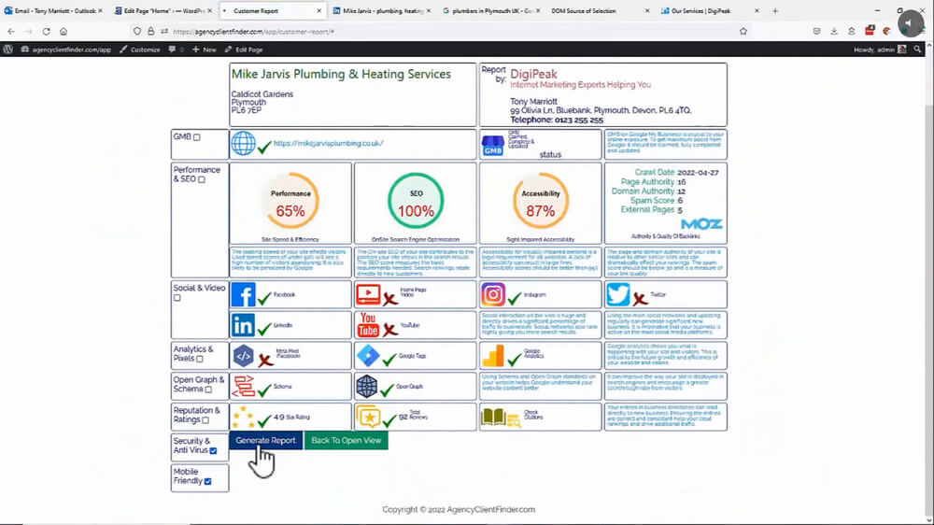Click Howdy, admin account menu
934x525 pixels.
click(880, 50)
